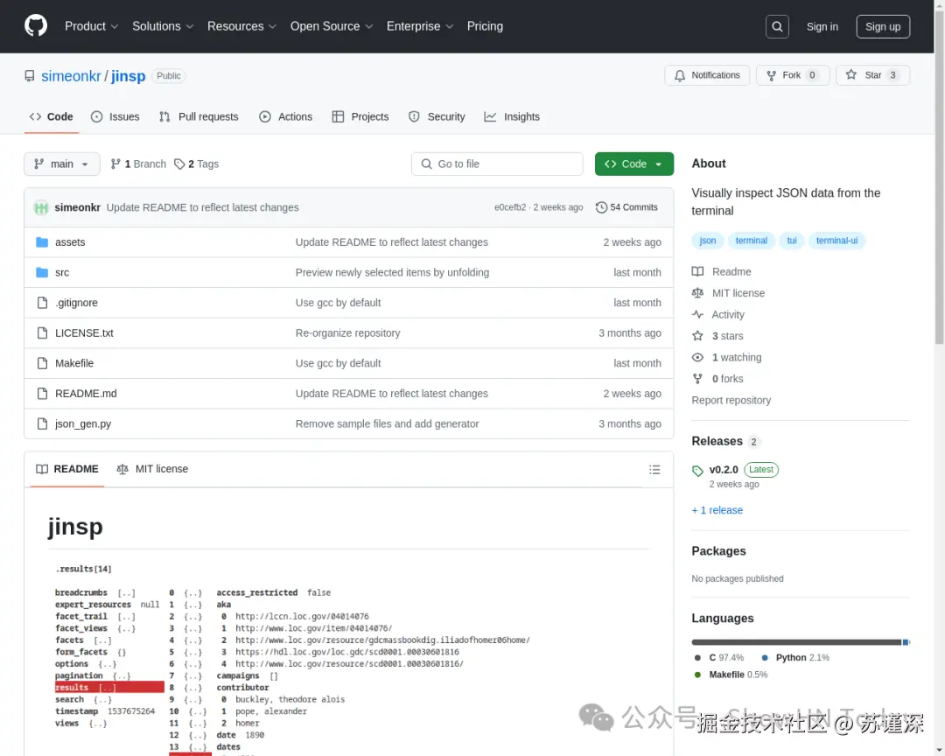Open the simeonkr owner link
The width and height of the screenshot is (945, 756).
(71, 76)
